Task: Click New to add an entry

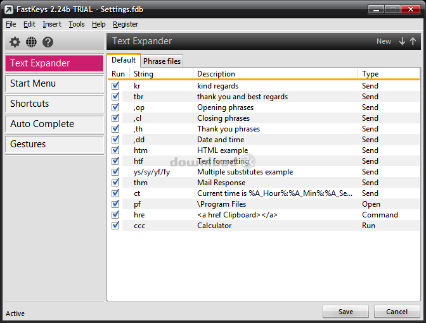Action: tap(384, 41)
